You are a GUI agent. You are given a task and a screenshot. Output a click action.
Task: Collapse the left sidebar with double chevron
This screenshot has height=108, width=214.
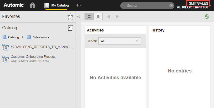78,17
